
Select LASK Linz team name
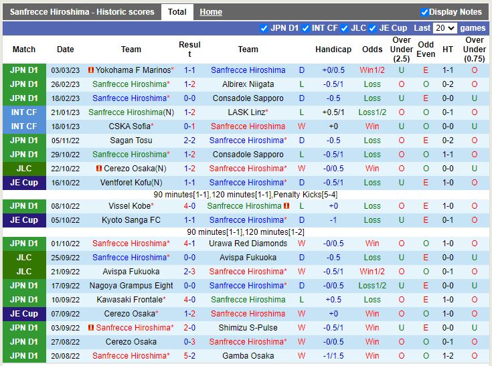248,112
